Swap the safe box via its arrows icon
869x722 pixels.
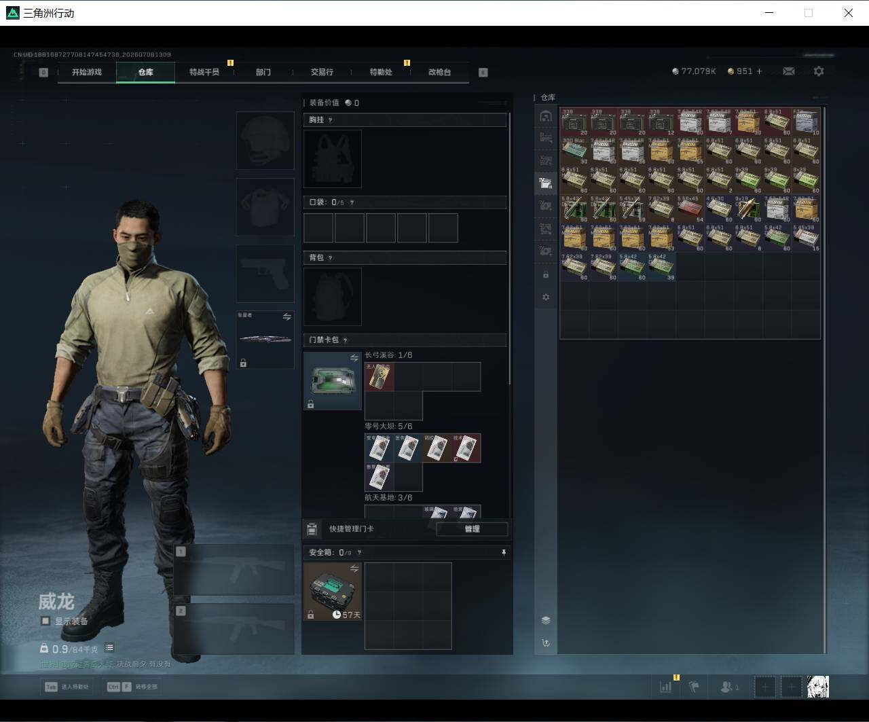tap(354, 568)
